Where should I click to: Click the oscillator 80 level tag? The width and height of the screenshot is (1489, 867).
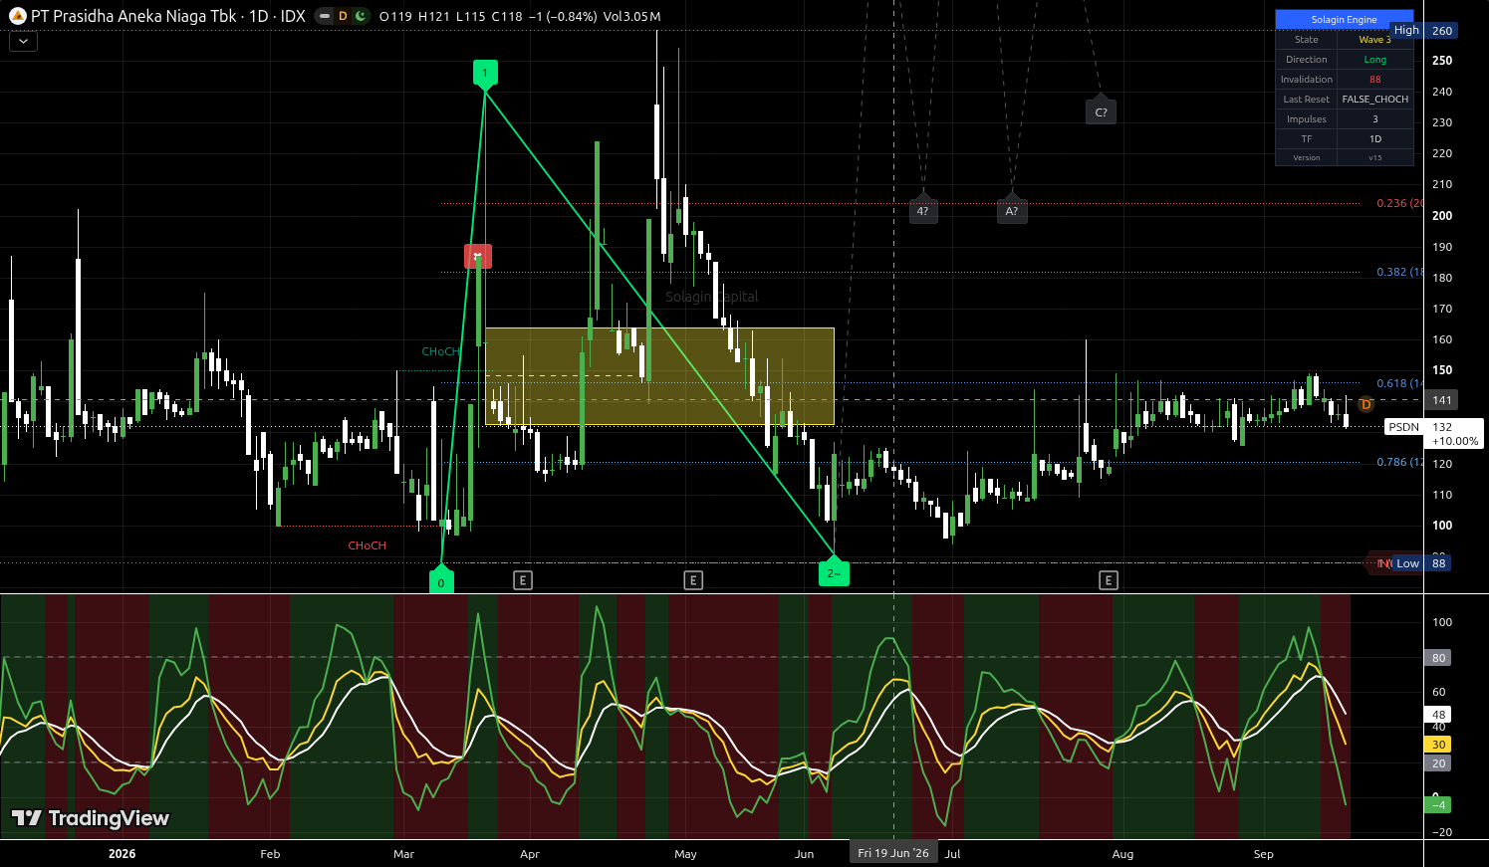[1438, 658]
